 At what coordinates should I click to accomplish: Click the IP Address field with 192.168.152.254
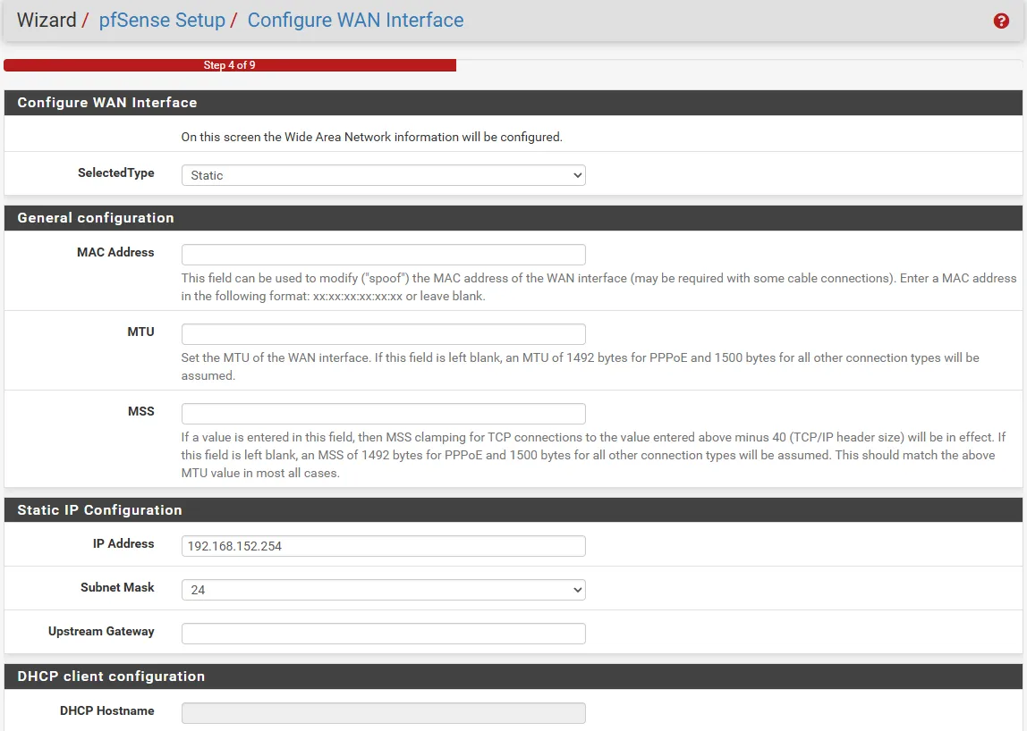[383, 546]
